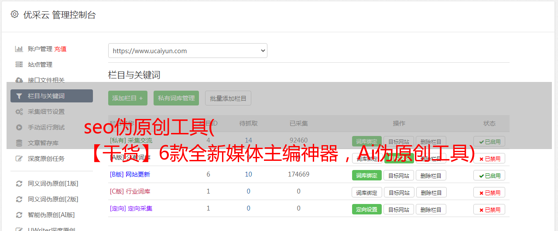The height and width of the screenshot is (231, 558).
Task: Click the edit pencil icon for 深度原创任务
Action: click(19, 159)
